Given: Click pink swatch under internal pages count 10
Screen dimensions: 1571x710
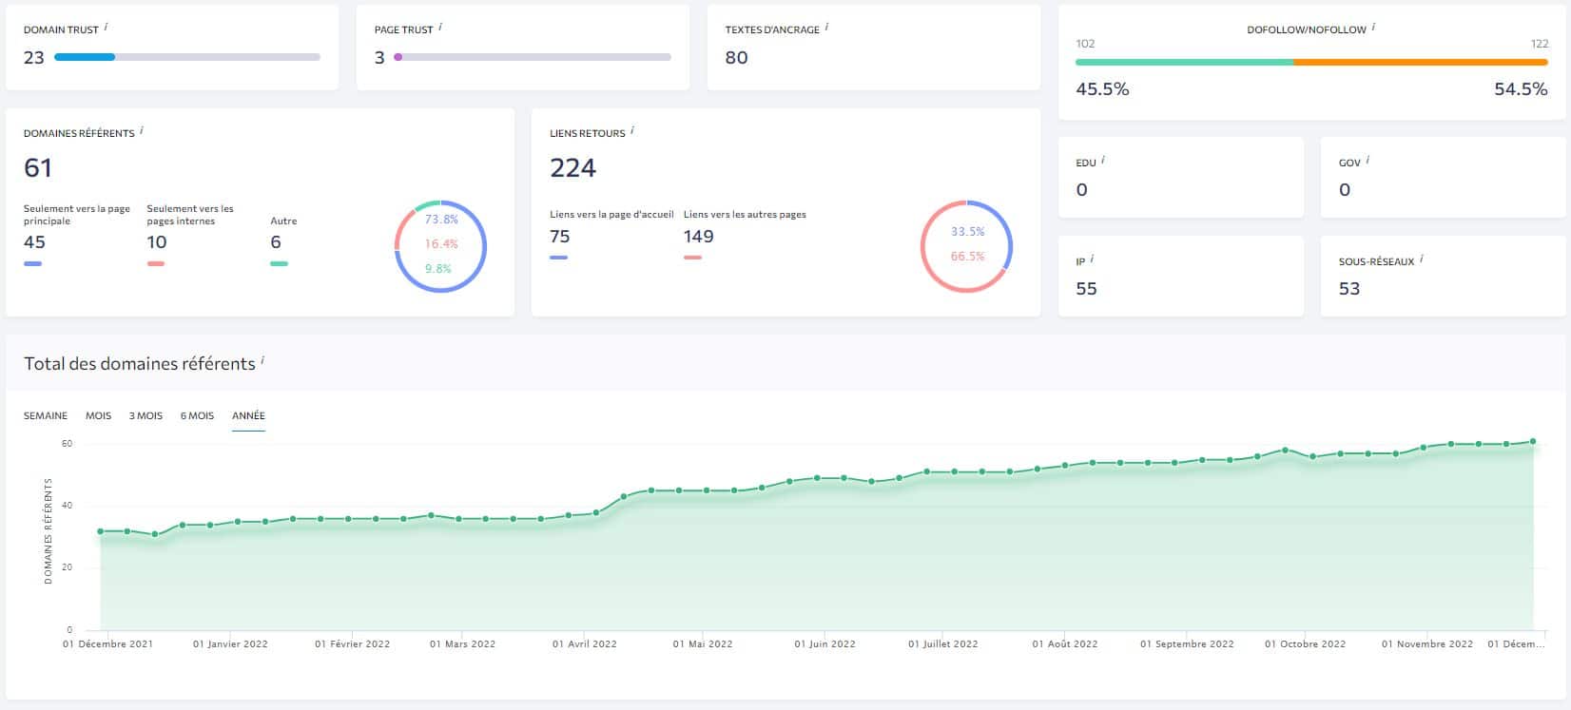Looking at the screenshot, I should (x=156, y=263).
